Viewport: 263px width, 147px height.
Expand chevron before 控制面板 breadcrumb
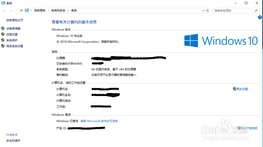point(31,10)
